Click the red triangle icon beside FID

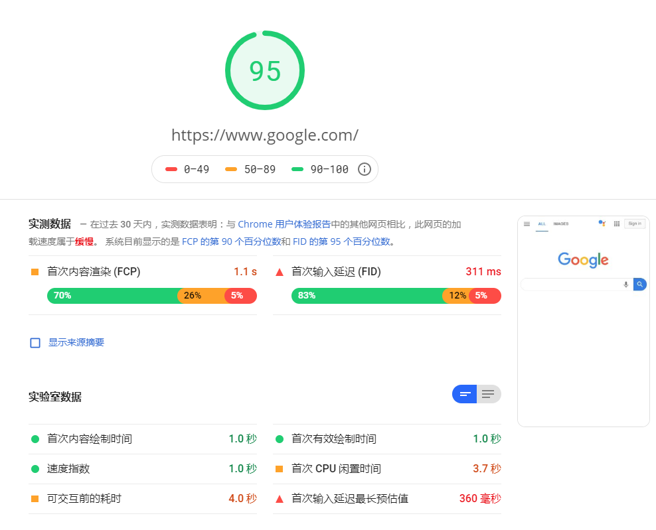pyautogui.click(x=280, y=273)
